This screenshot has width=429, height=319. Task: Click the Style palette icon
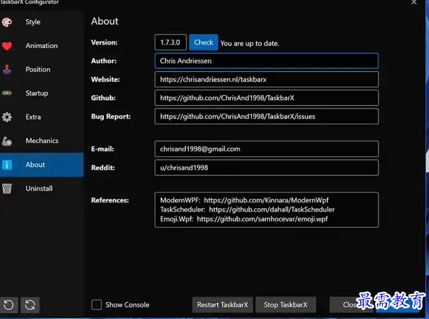click(7, 22)
